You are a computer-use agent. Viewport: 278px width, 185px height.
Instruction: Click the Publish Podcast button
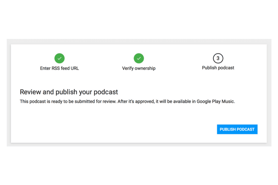click(x=237, y=129)
